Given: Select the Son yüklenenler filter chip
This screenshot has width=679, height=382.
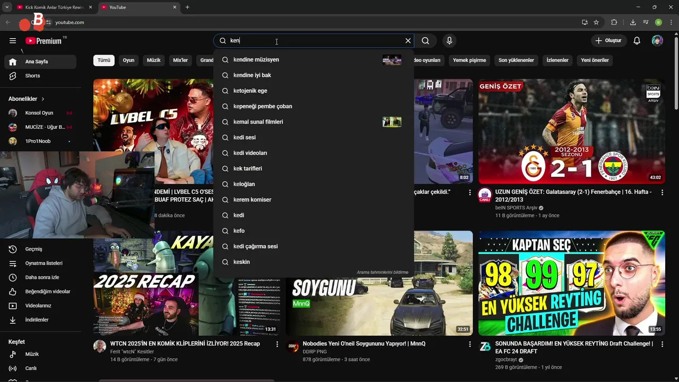Looking at the screenshot, I should [x=516, y=60].
